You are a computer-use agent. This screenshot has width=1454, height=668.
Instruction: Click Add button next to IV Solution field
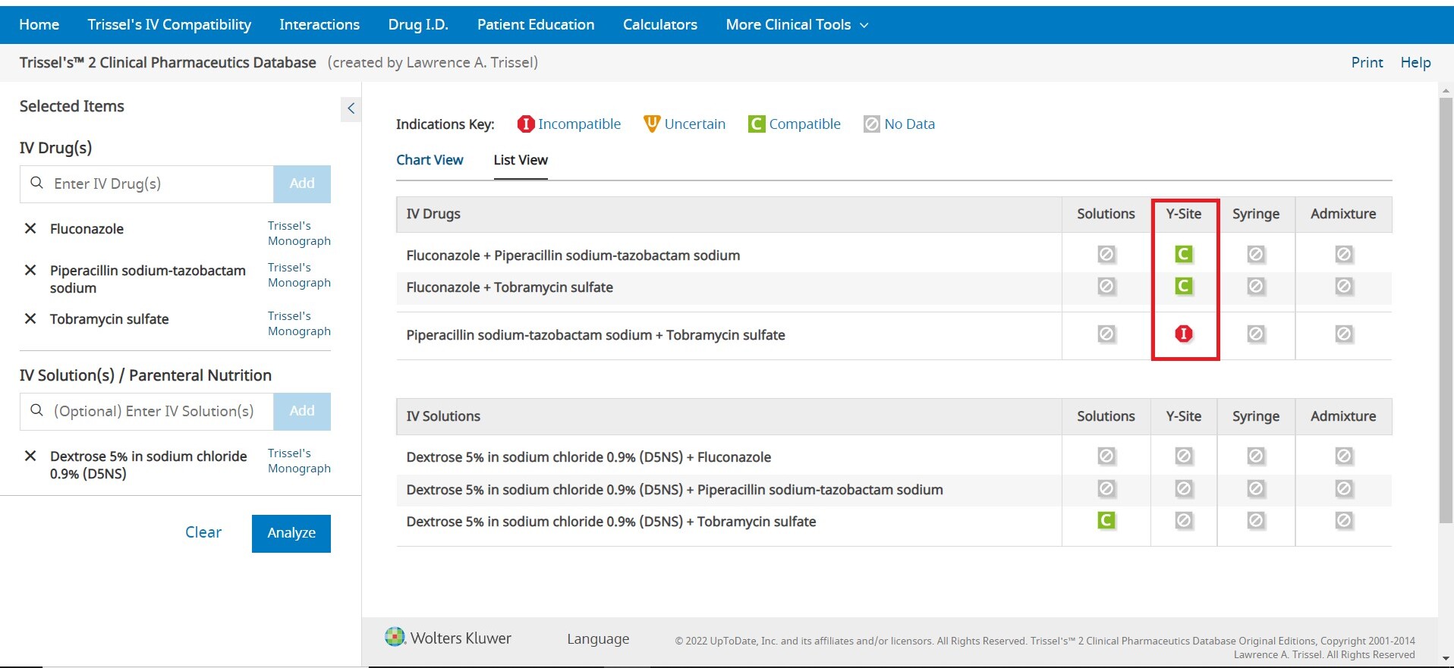click(302, 411)
